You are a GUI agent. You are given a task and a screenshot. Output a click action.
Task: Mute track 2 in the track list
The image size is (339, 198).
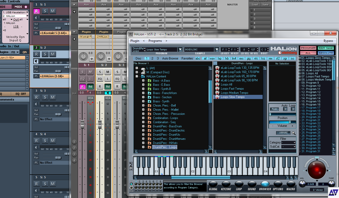[53, 54]
